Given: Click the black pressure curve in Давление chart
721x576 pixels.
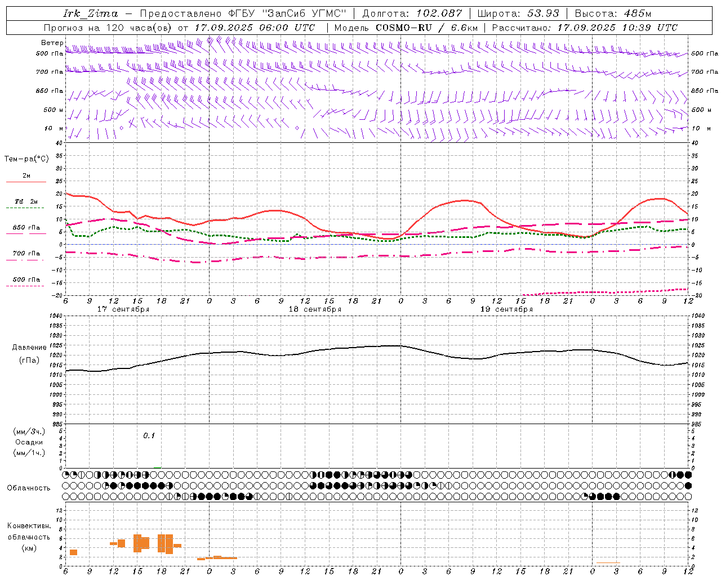Looking at the screenshot, I should pyautogui.click(x=377, y=346).
